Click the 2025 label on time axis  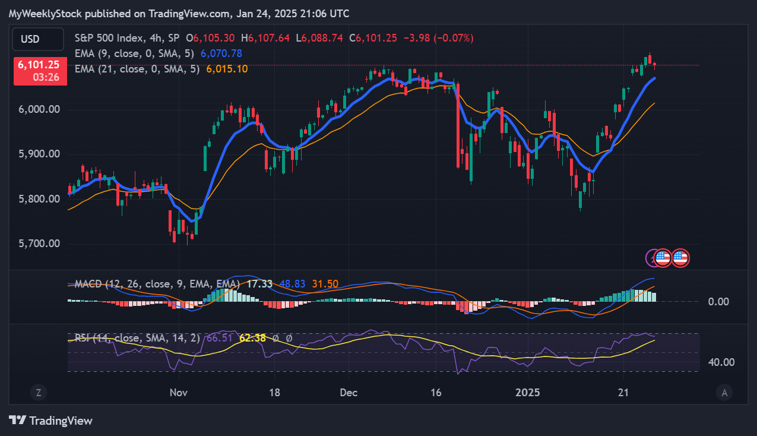[x=527, y=392]
